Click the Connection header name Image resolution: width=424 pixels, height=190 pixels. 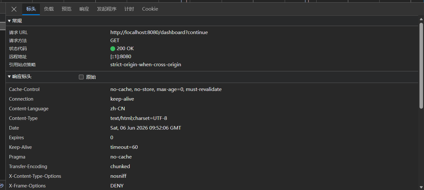coord(21,99)
